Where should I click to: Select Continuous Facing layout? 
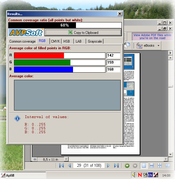pos(160,166)
